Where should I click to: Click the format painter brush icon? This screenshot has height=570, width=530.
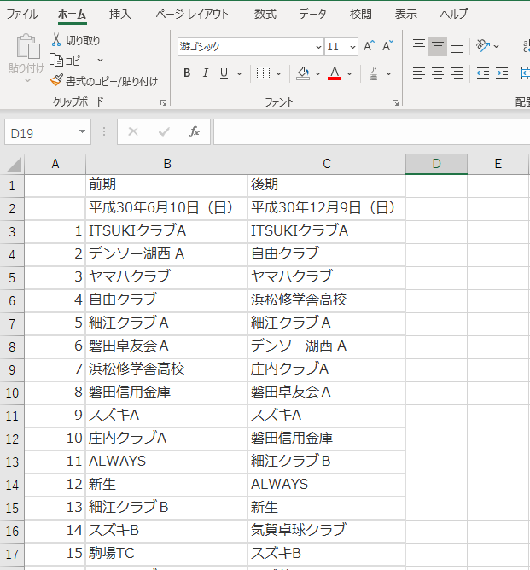point(56,81)
